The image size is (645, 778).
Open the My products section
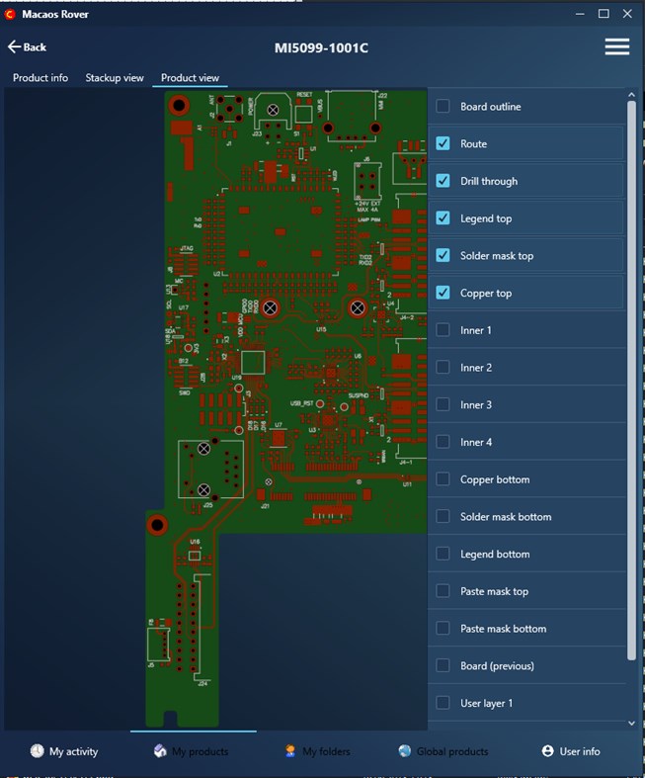(x=191, y=751)
